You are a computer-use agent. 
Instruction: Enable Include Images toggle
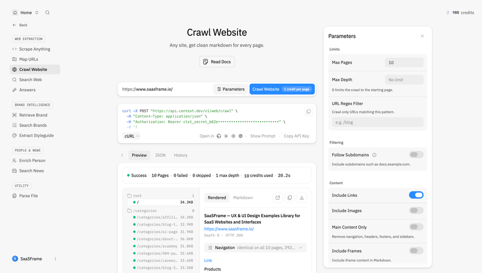coord(416,210)
